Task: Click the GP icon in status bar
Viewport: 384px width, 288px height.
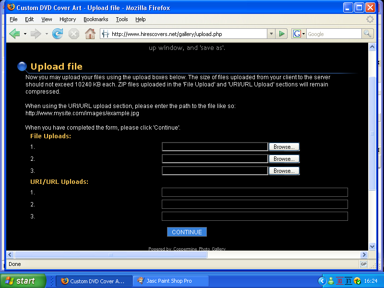Action: tap(363, 264)
